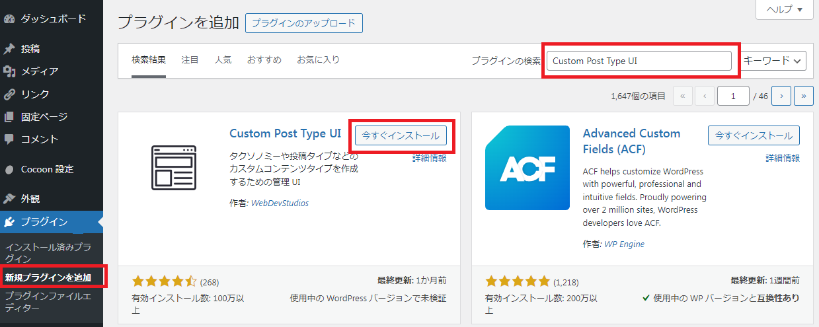Click the media icon next to メディア
The width and height of the screenshot is (819, 327).
pos(9,71)
